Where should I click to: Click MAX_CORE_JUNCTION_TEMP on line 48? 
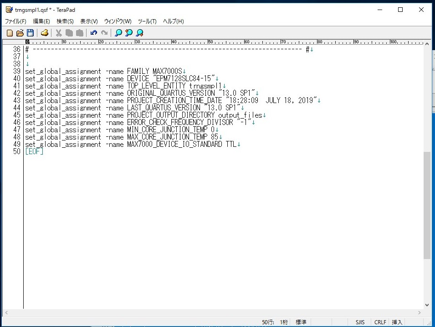tap(167, 137)
